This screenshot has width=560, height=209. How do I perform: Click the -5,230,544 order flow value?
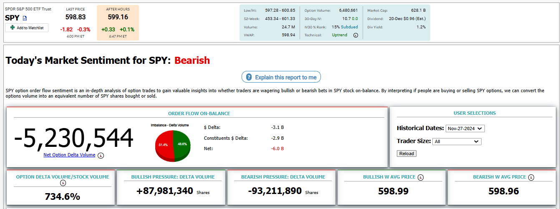click(x=74, y=138)
